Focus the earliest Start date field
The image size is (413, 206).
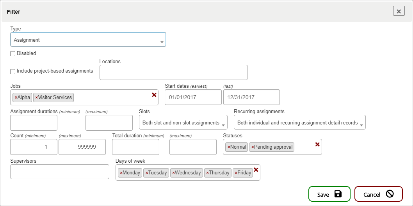point(193,98)
